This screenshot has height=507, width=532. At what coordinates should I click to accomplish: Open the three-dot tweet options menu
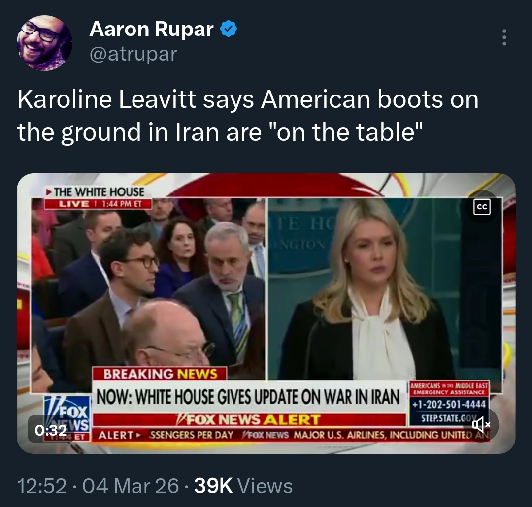tap(504, 37)
